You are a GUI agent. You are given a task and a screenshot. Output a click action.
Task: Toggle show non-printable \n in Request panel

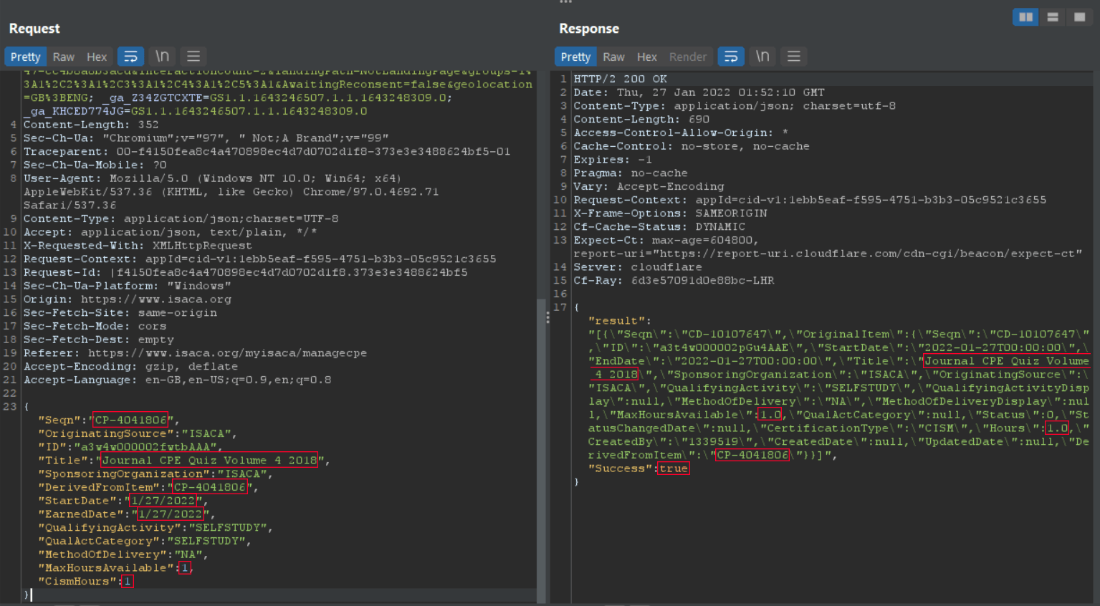pyautogui.click(x=163, y=57)
